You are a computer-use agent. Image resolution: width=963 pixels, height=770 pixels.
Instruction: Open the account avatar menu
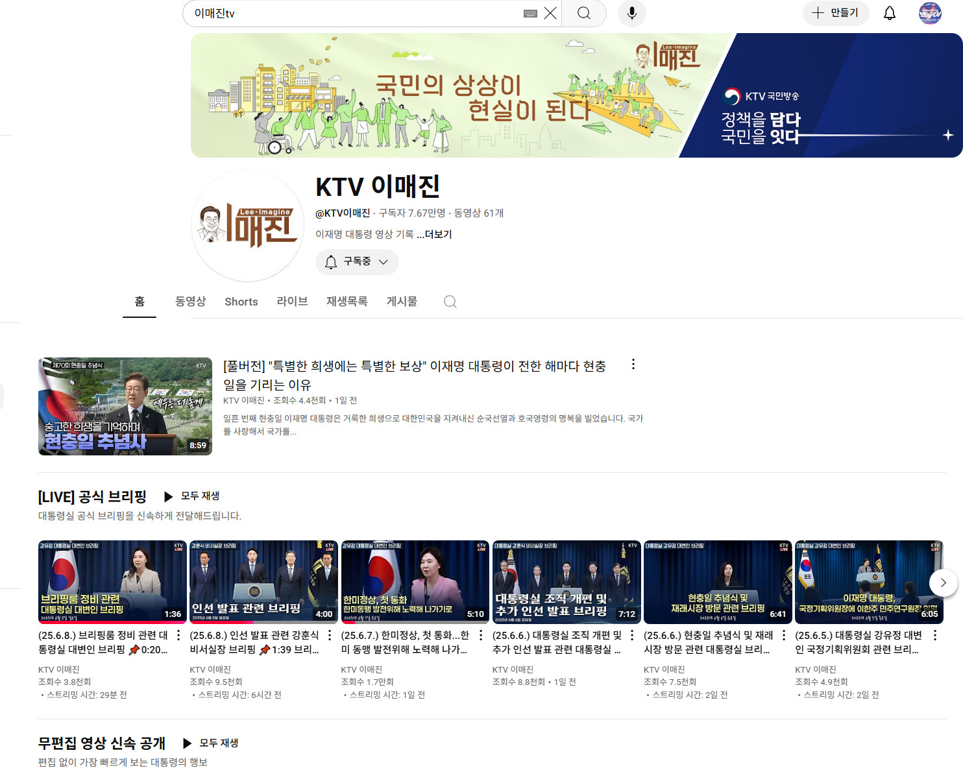tap(930, 13)
